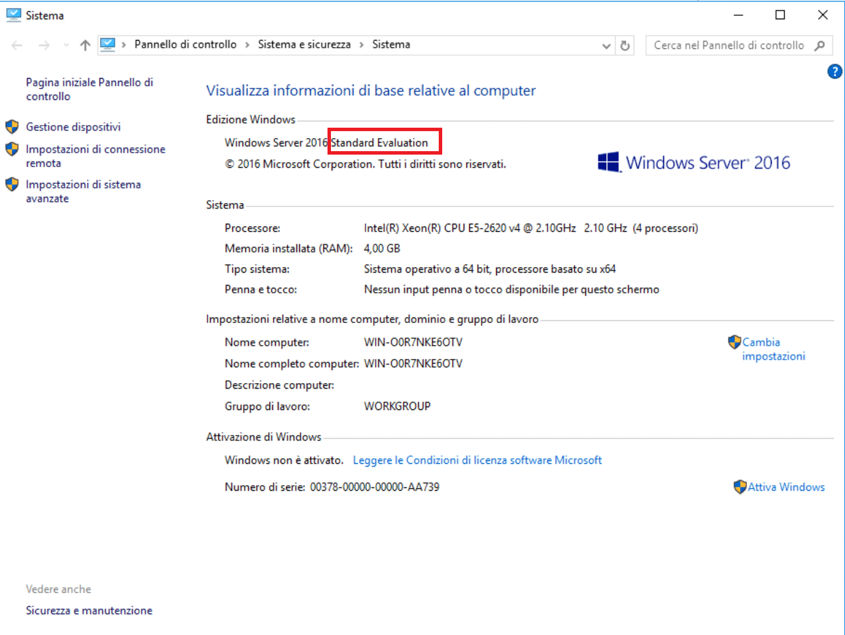Click Sistema operativo a 64 bit text
845x635 pixels.
(490, 268)
